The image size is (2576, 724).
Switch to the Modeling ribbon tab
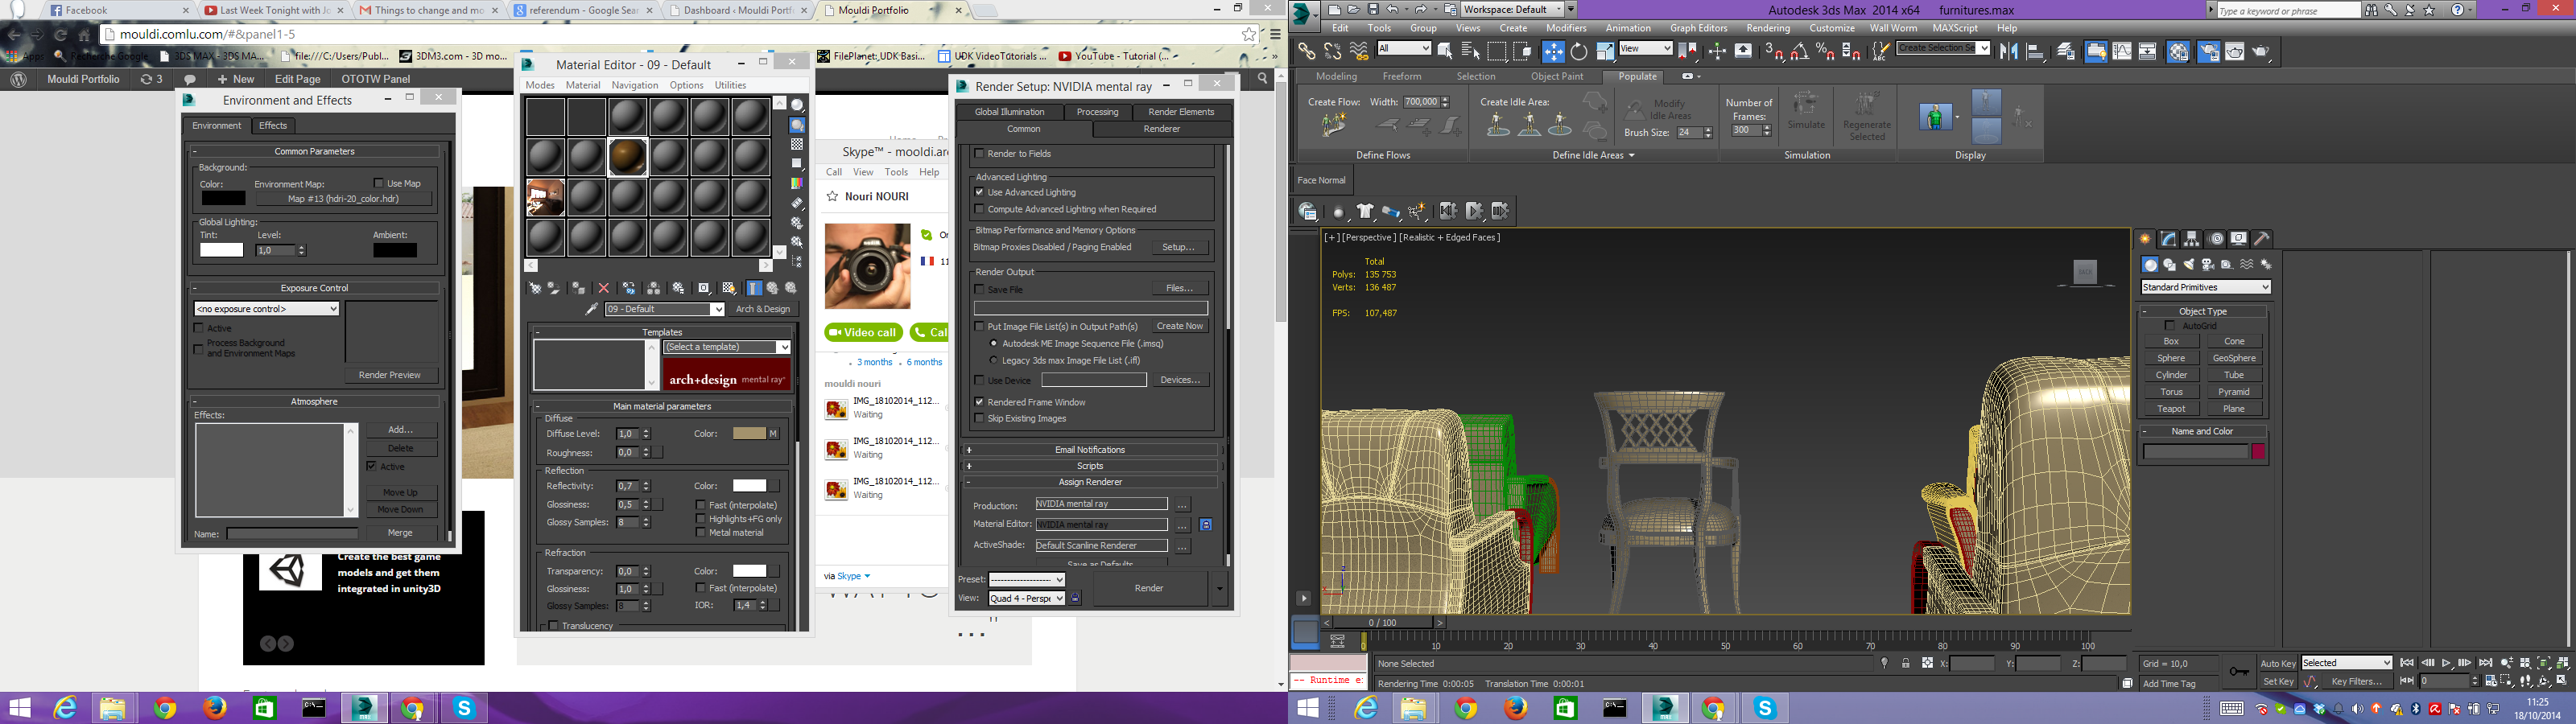1336,76
